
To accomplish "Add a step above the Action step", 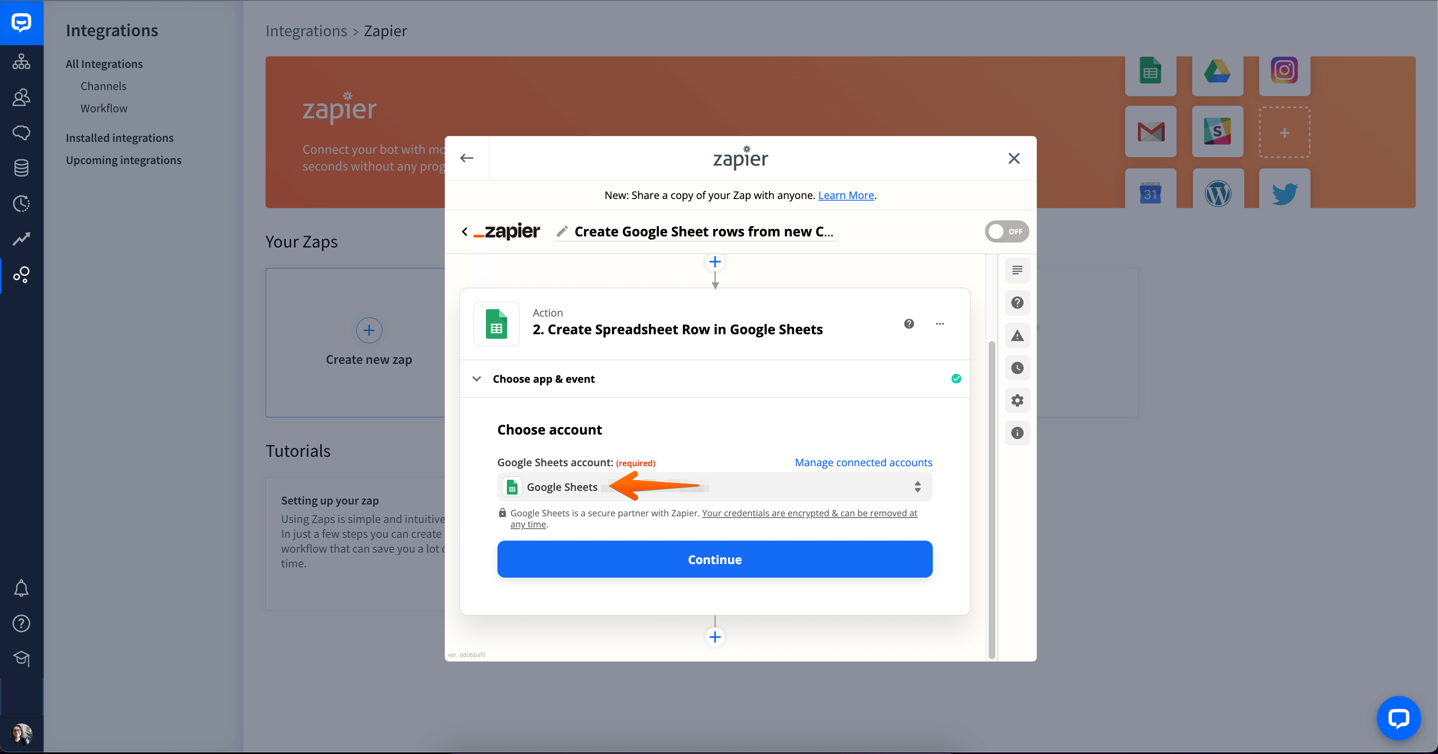I will click(714, 262).
